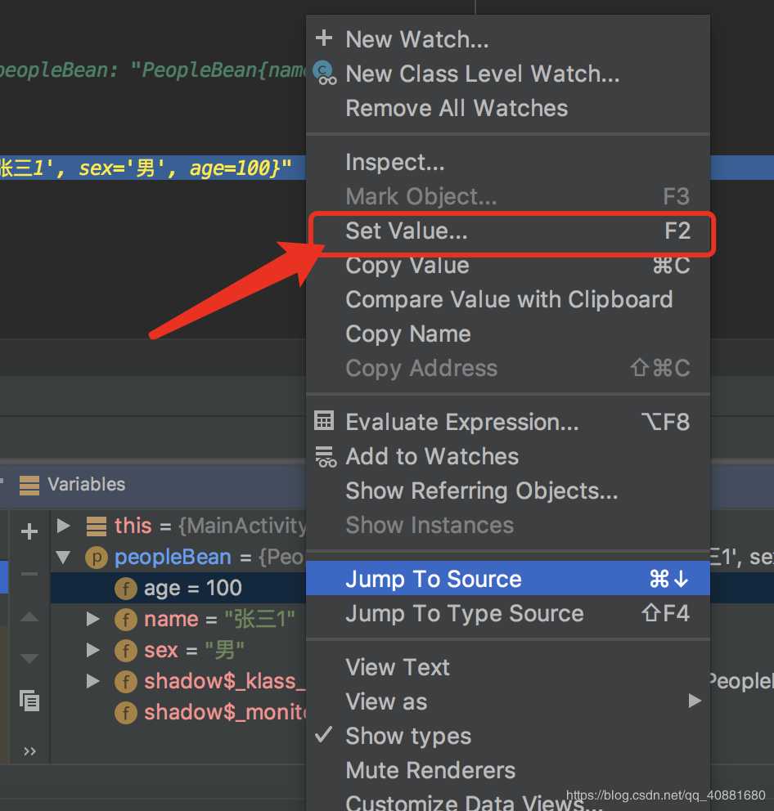Choose Jump To Type Source
Image resolution: width=774 pixels, height=811 pixels.
pos(507,613)
